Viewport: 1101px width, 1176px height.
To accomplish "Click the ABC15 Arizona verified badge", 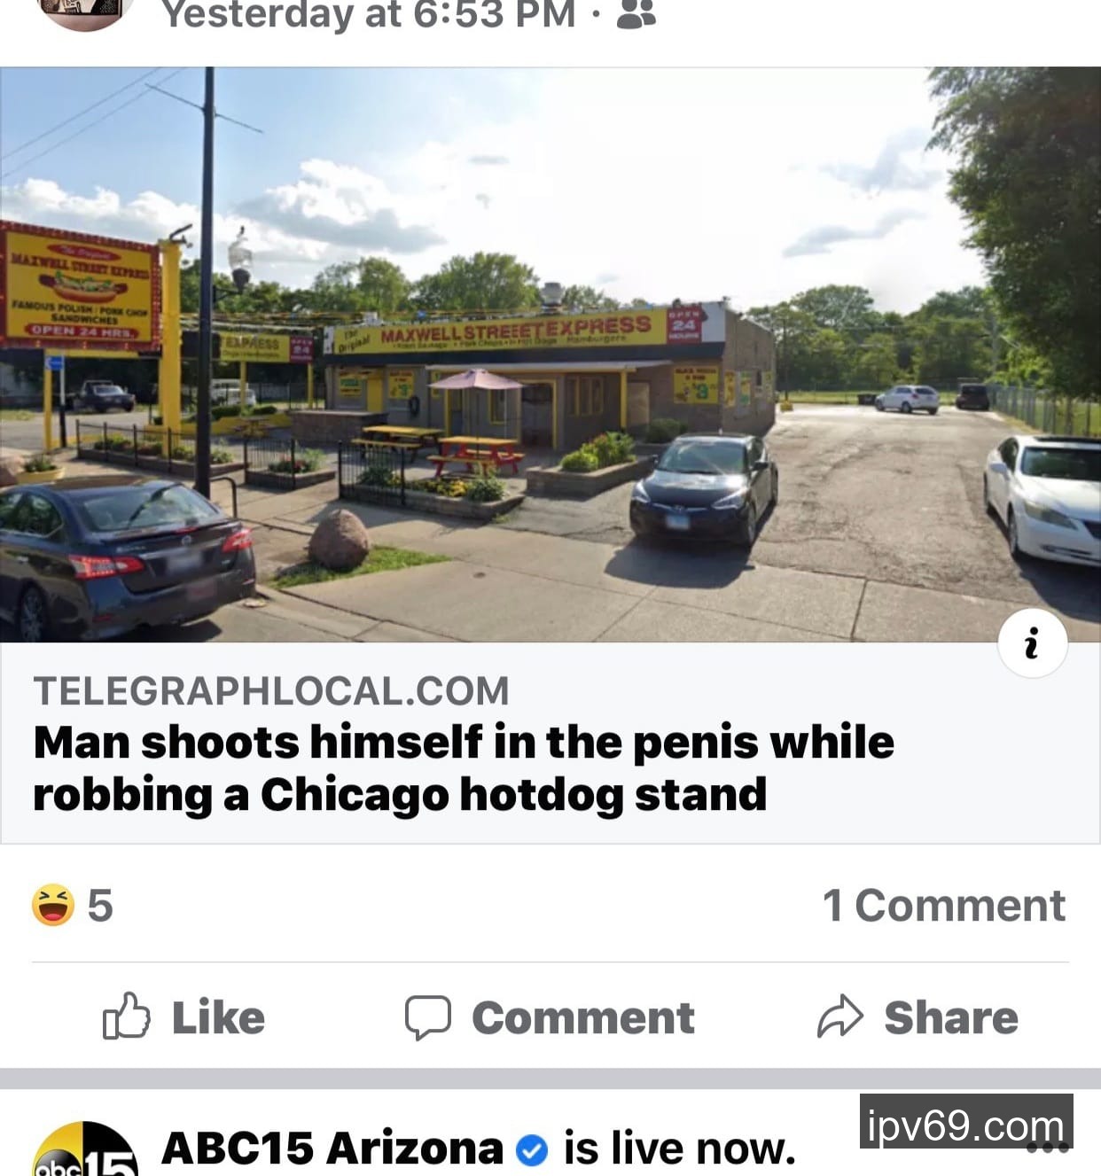I will tap(532, 1149).
